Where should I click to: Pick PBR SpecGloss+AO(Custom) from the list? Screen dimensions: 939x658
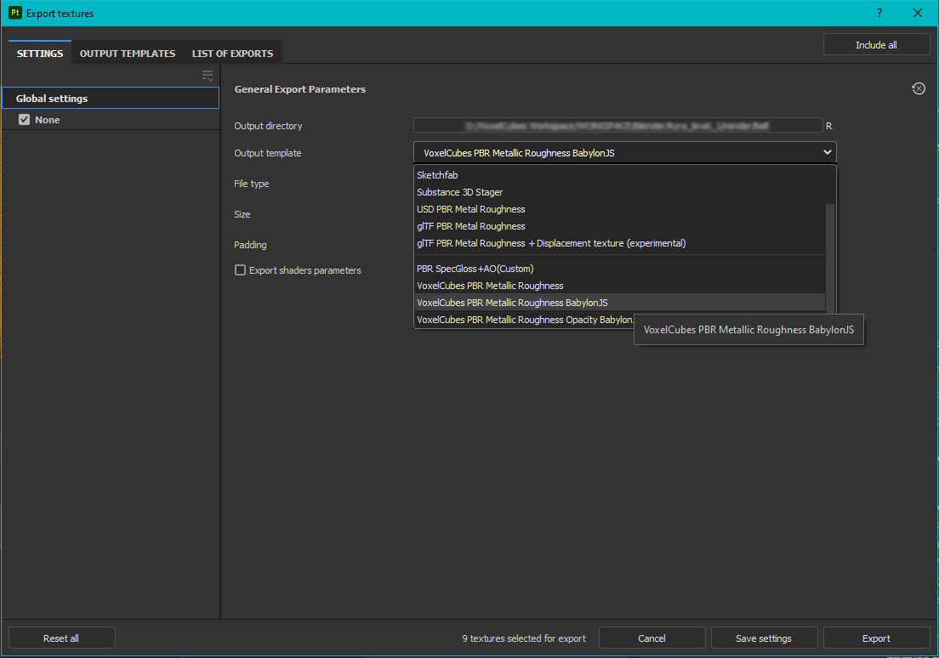475,268
